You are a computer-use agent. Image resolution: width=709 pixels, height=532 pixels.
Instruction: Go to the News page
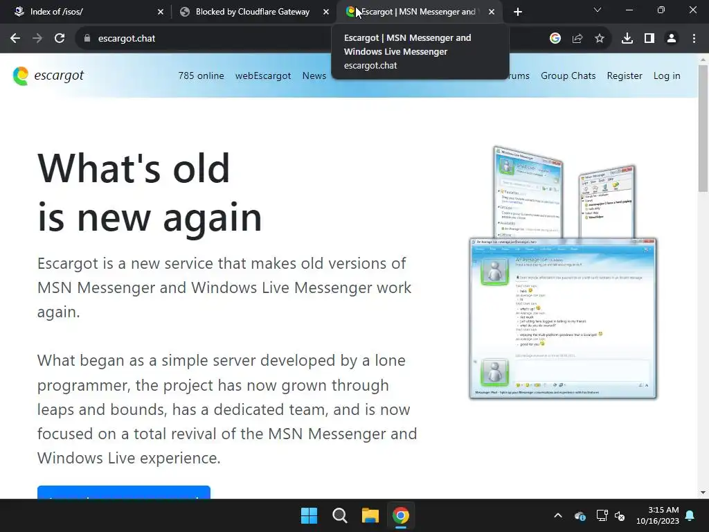pos(314,76)
